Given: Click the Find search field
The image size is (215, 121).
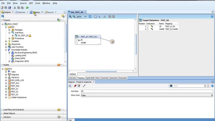Looking at the screenshot, I should pos(188,86).
